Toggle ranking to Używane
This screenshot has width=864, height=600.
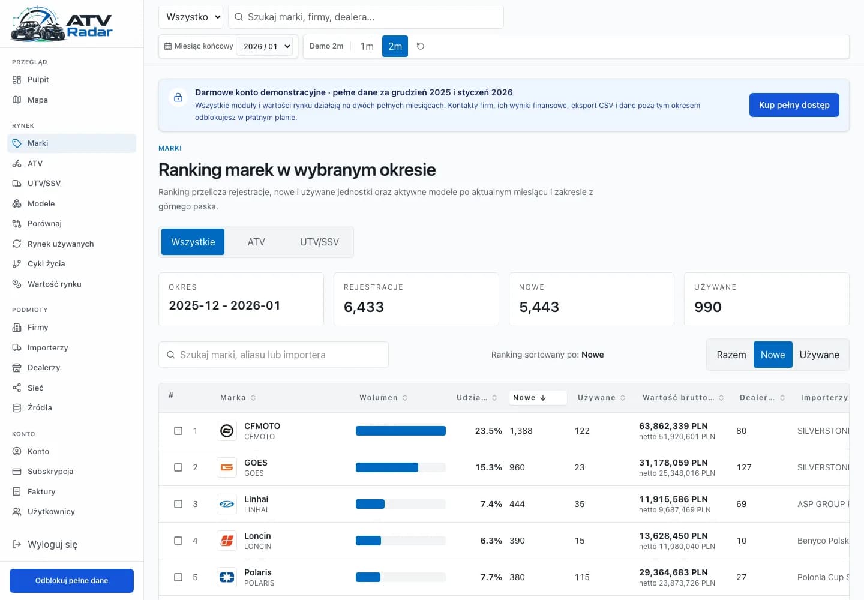819,355
